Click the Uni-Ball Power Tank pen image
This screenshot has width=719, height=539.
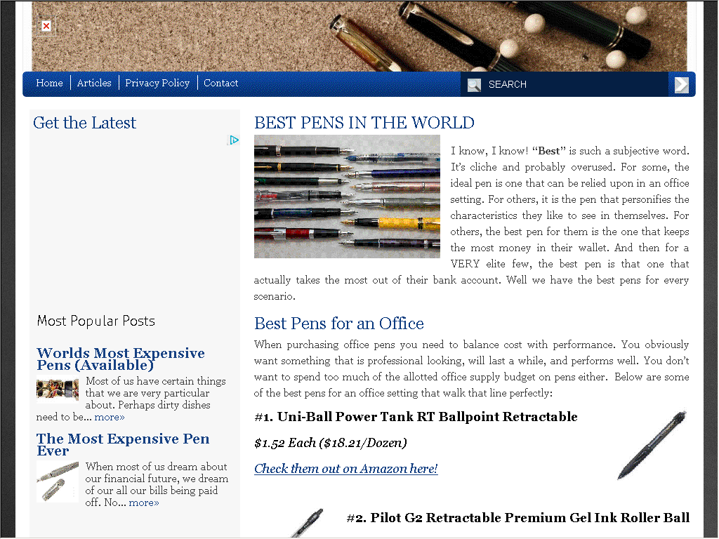(x=652, y=444)
